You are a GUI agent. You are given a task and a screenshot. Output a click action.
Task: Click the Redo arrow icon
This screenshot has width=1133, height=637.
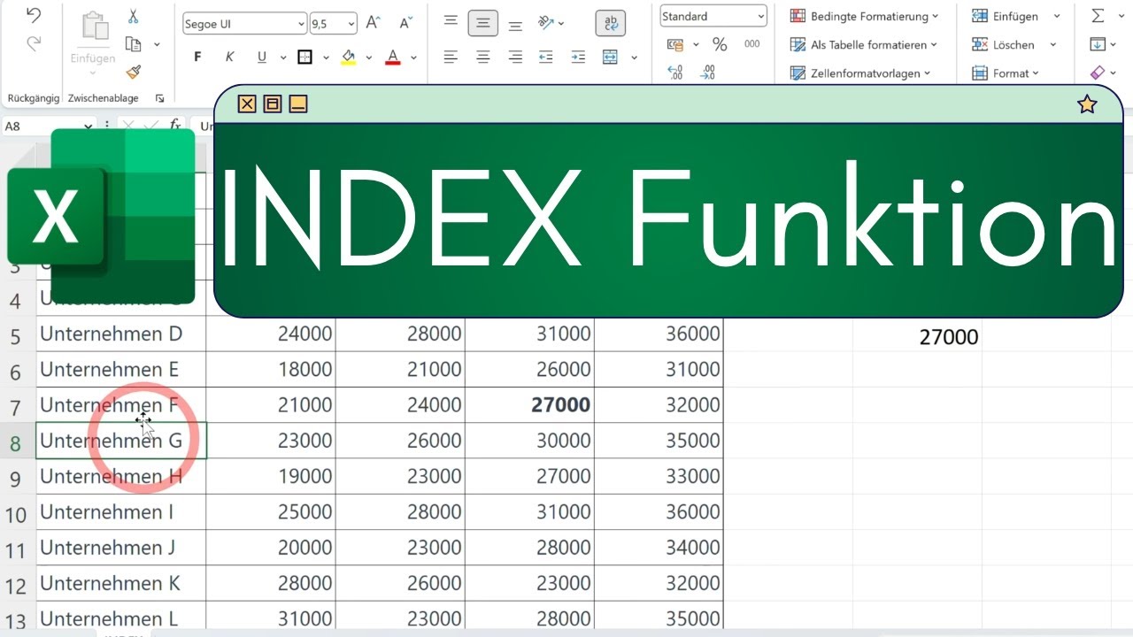point(34,43)
